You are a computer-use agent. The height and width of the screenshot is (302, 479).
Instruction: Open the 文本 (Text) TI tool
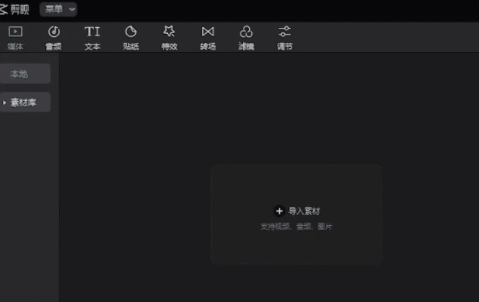pos(92,32)
